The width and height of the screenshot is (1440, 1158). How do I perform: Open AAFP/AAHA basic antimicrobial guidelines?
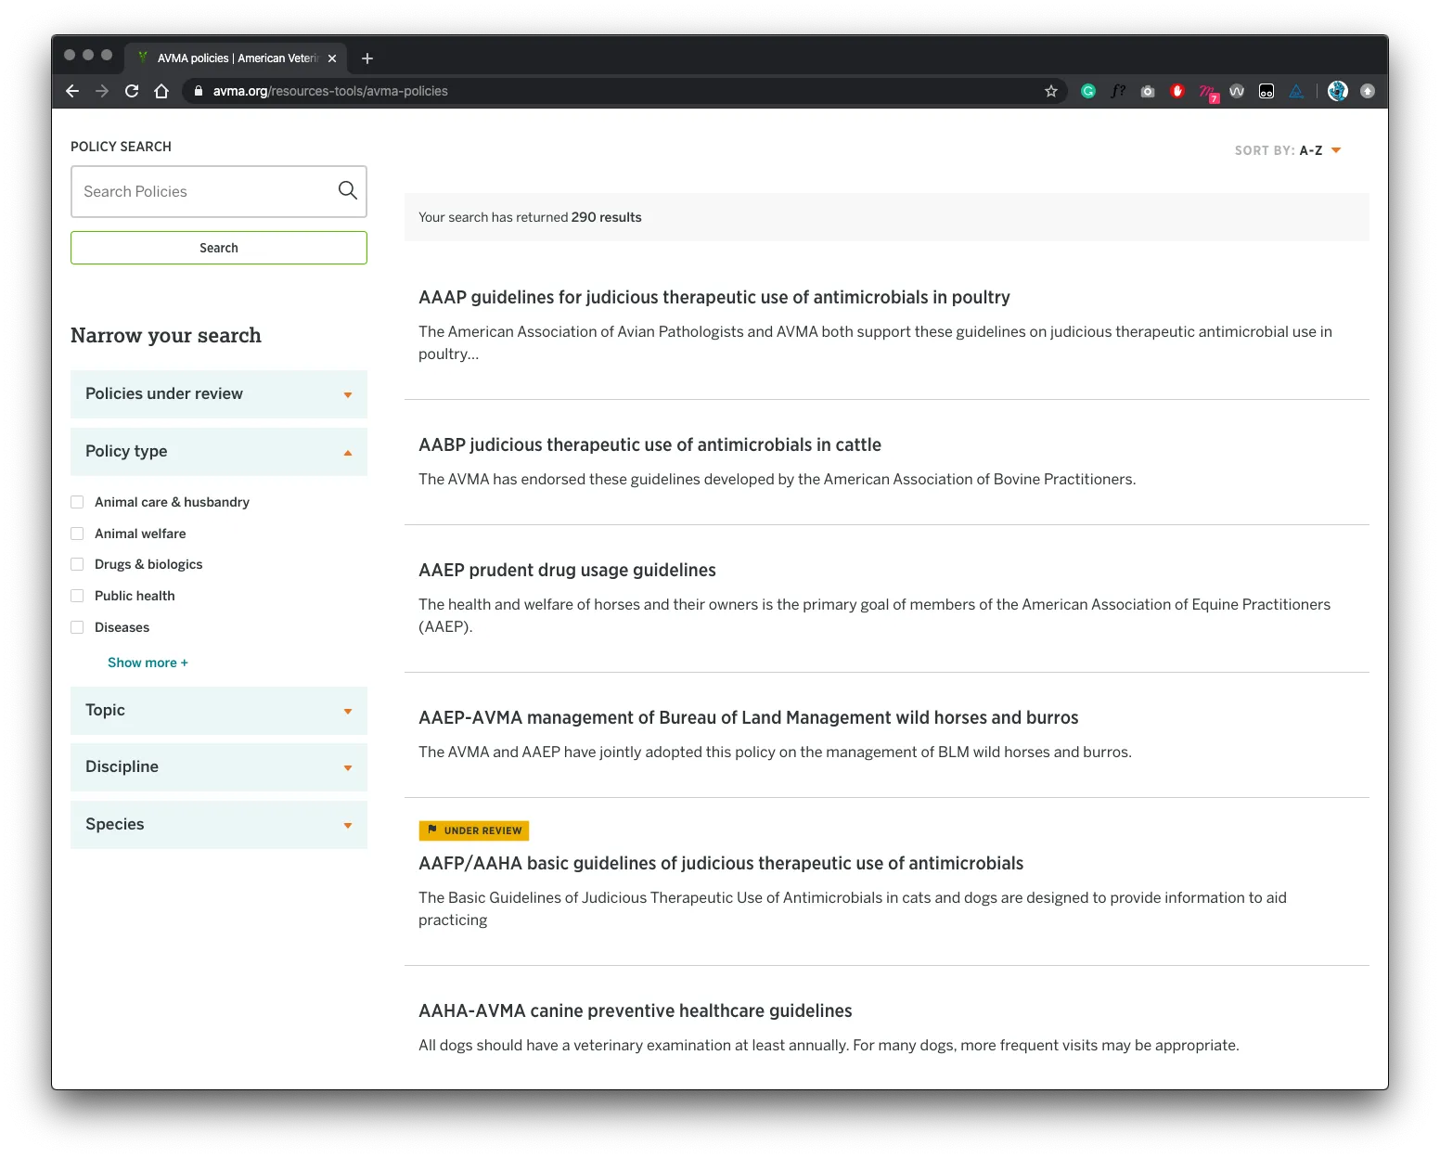pyautogui.click(x=721, y=863)
